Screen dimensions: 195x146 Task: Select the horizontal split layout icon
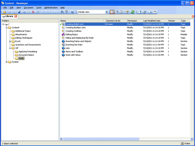pos(117,12)
